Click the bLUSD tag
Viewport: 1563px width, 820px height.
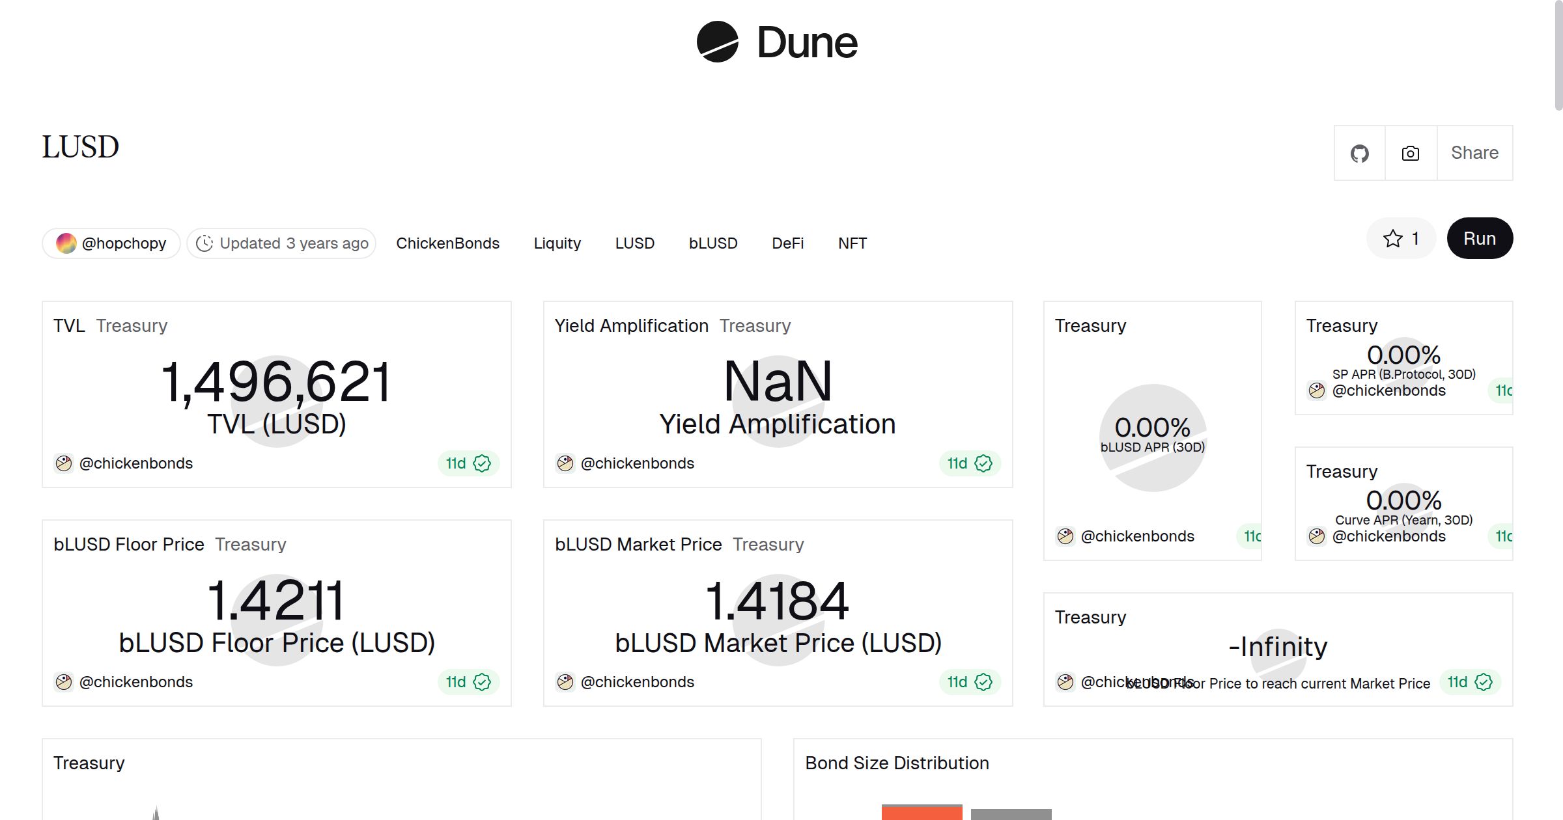712,243
